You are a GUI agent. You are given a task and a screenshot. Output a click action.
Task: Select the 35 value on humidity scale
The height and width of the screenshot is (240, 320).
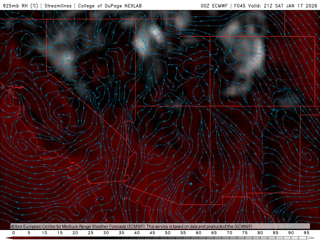(x=122, y=233)
